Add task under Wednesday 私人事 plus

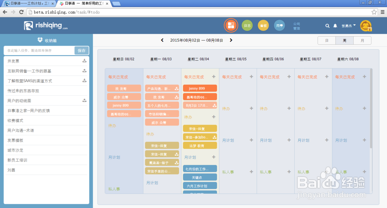click(251, 172)
